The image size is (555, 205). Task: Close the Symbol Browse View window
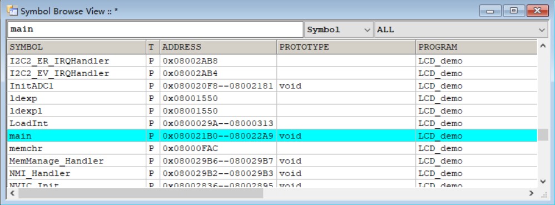[x=537, y=11]
